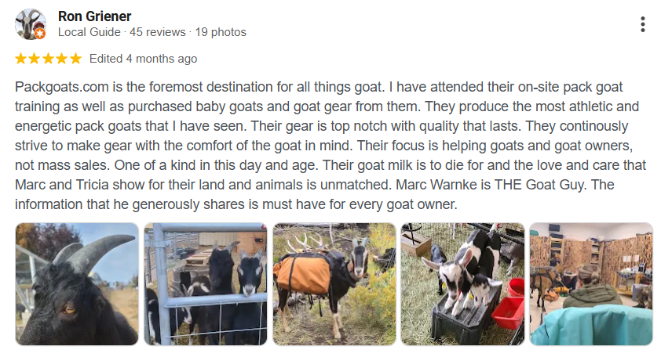Open the black horned goat close-up photo

76,284
